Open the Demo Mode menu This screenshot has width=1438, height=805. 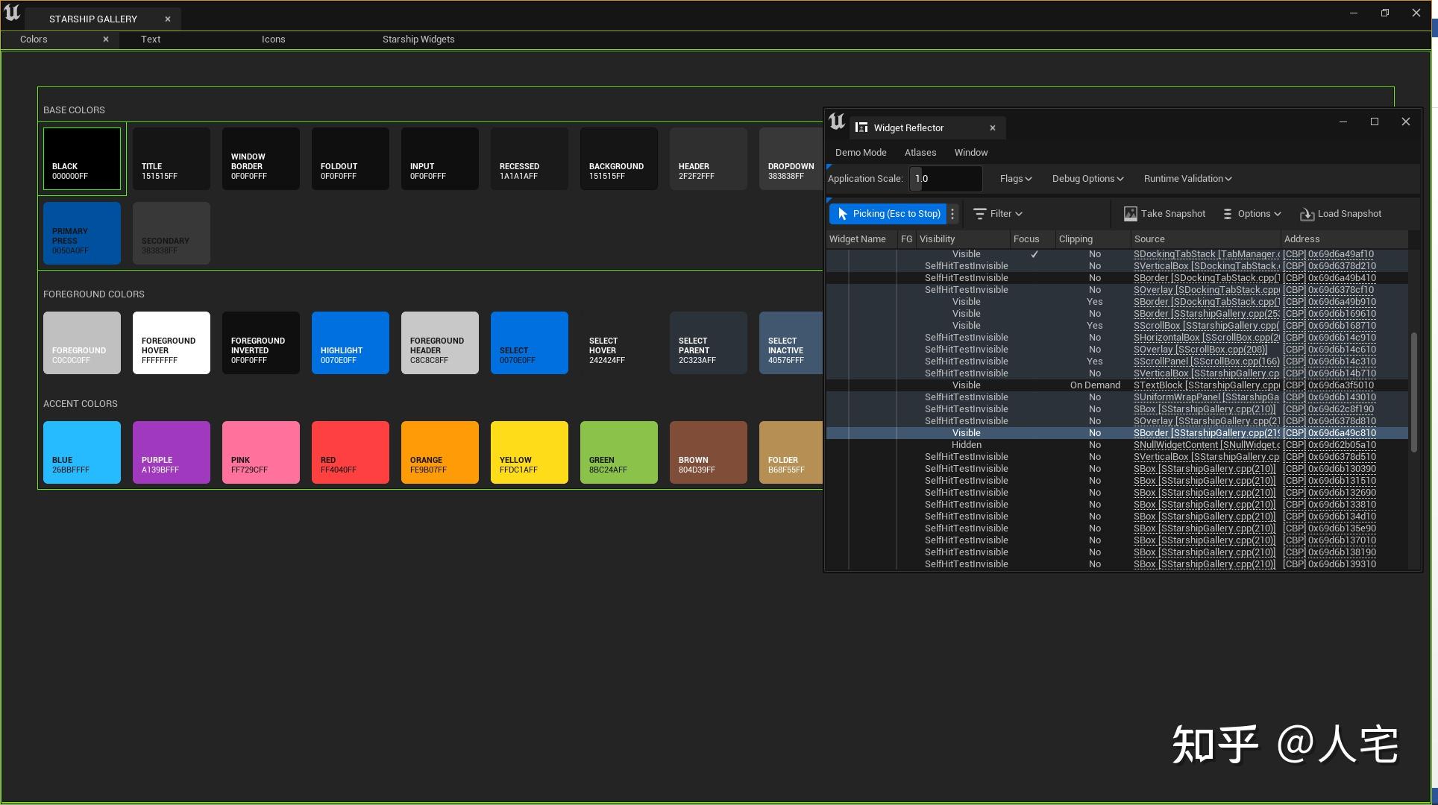tap(860, 153)
